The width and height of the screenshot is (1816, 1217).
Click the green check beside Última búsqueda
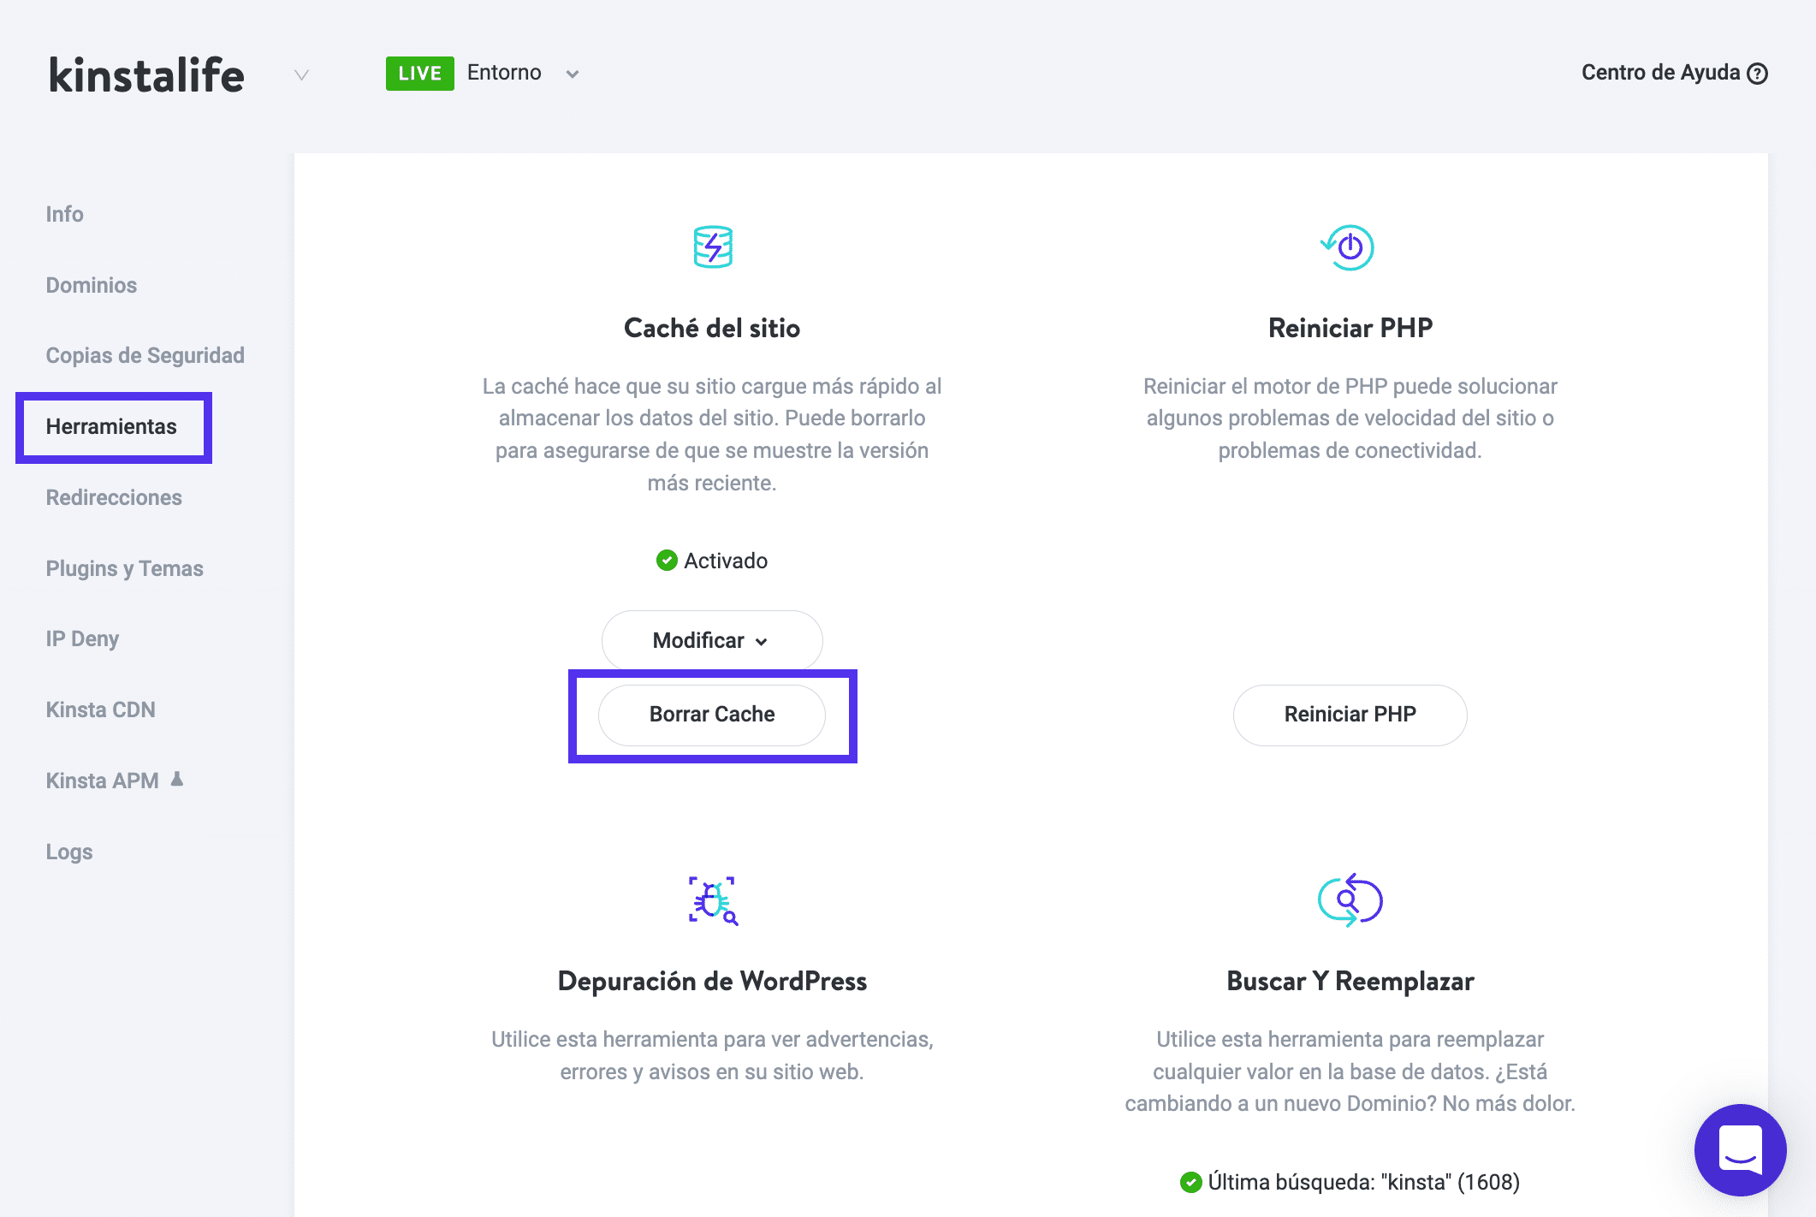click(1190, 1182)
